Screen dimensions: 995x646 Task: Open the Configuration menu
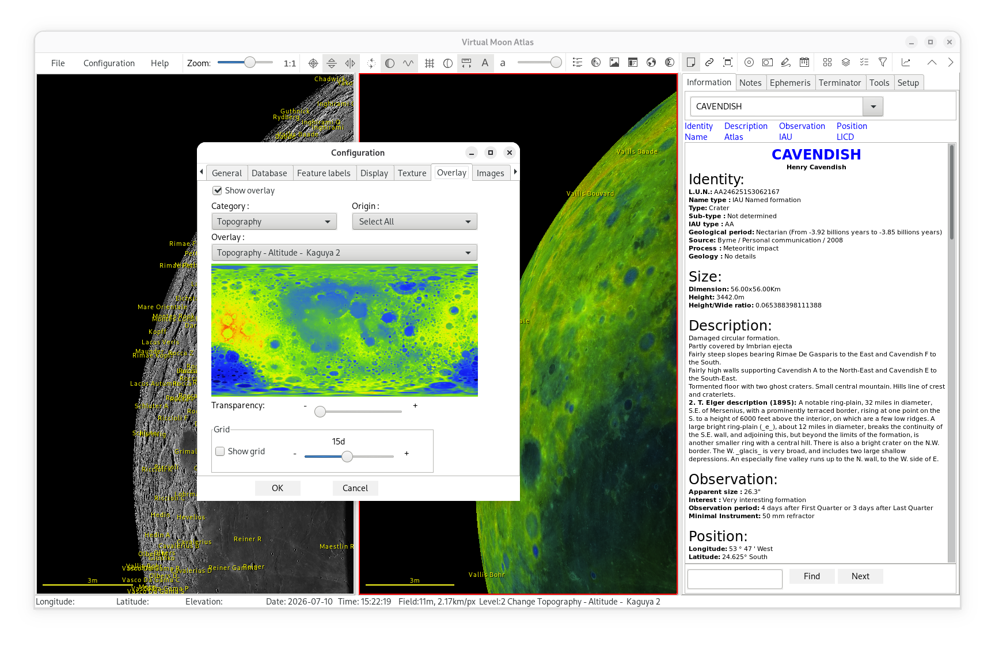point(109,63)
